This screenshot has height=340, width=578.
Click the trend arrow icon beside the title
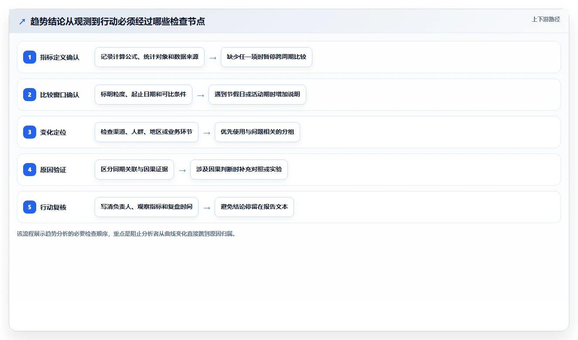(22, 21)
